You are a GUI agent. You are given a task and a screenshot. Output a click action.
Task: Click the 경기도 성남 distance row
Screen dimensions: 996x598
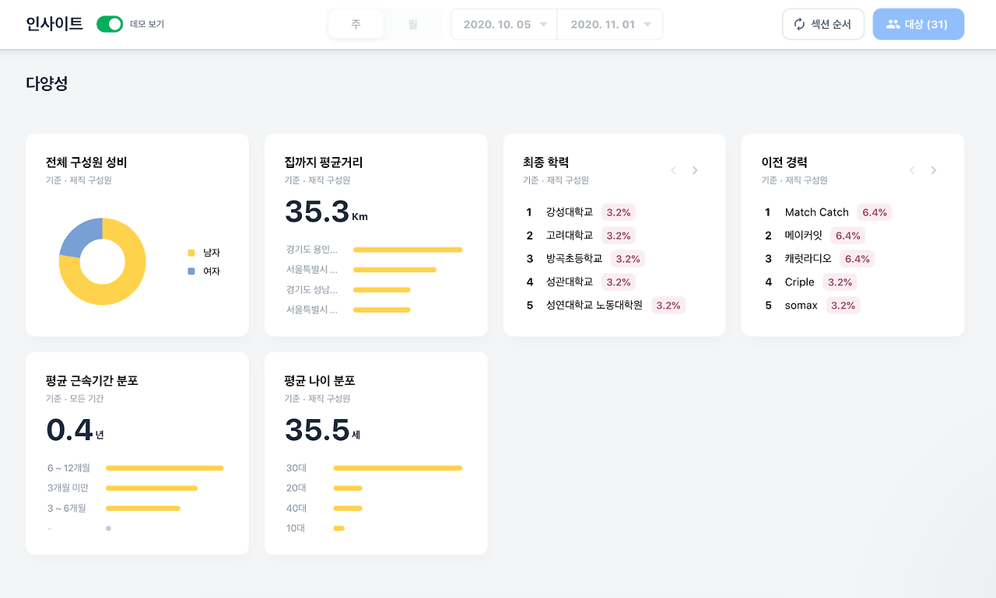348,290
